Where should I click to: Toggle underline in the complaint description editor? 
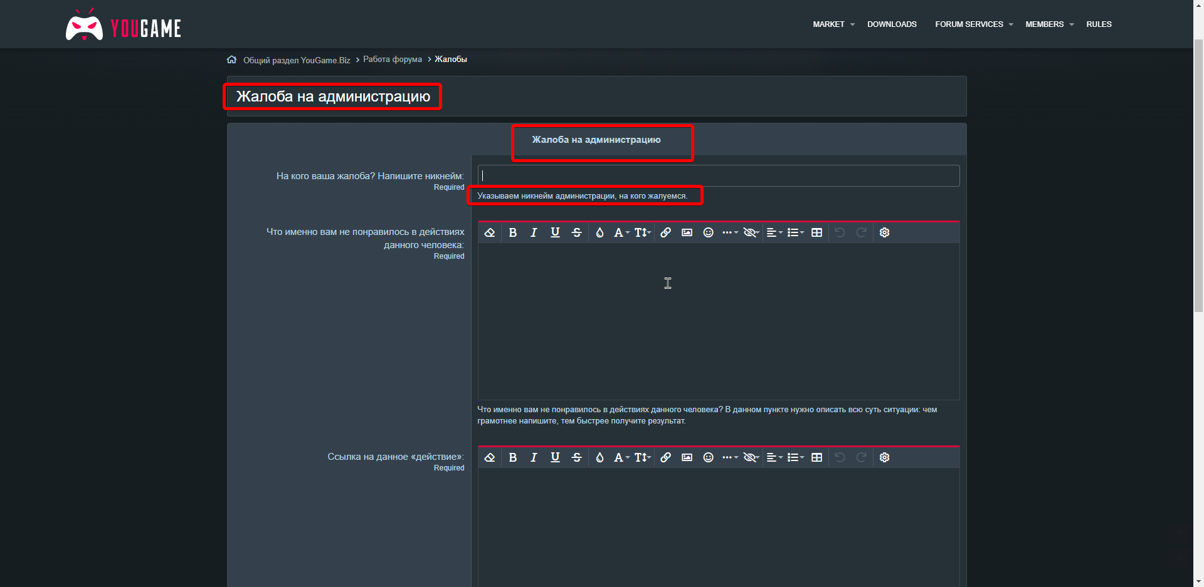coord(555,232)
